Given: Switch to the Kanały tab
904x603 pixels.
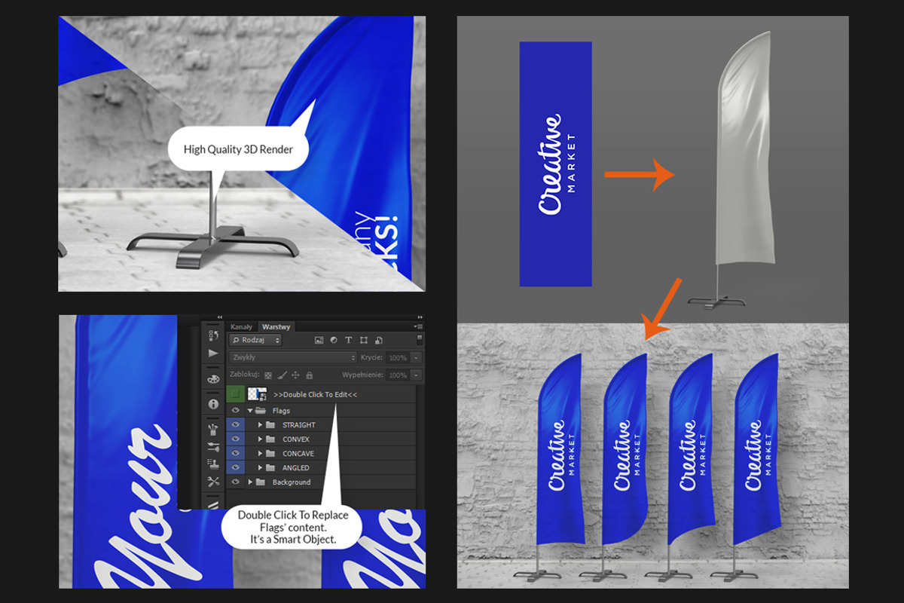Looking at the screenshot, I should tap(241, 327).
